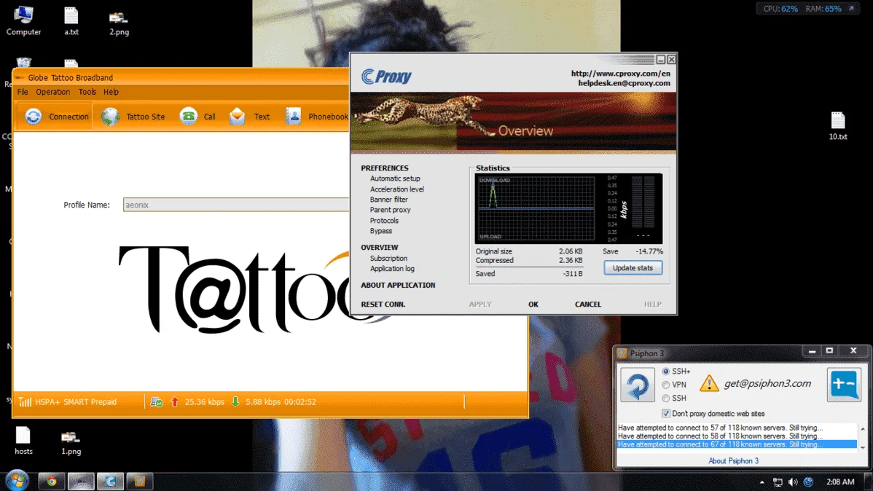
Task: Click the red upload arrow icon
Action: point(175,402)
